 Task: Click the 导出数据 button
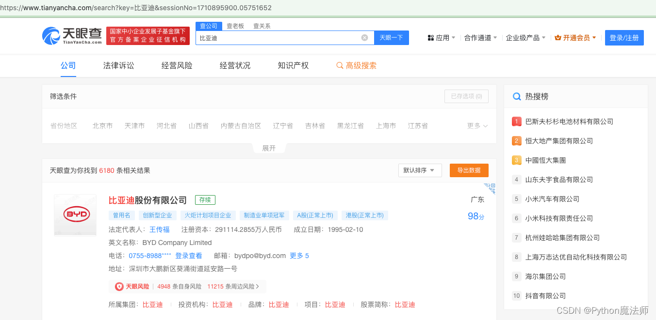tap(469, 170)
